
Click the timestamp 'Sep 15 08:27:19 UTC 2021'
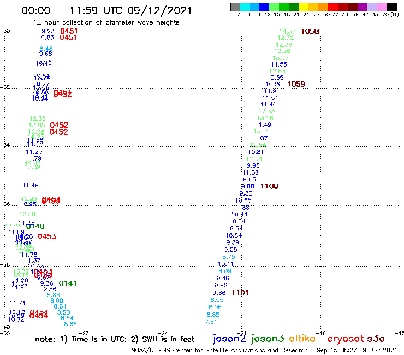(357, 350)
